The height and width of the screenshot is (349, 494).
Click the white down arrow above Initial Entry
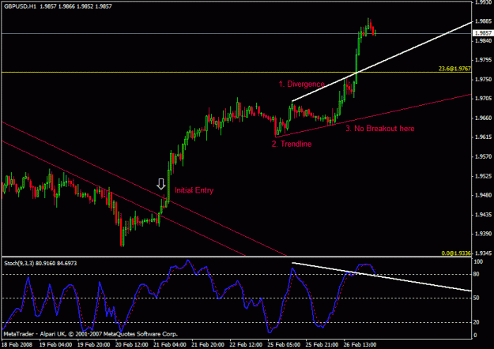click(x=161, y=184)
